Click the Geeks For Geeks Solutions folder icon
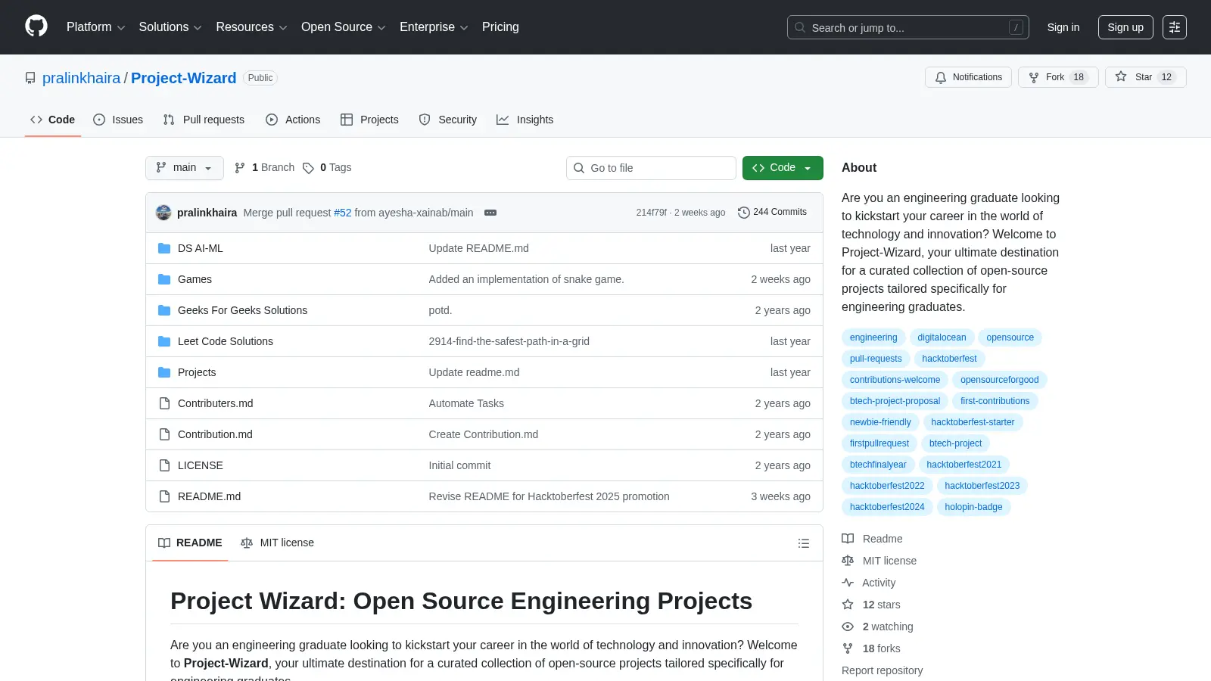 [164, 310]
